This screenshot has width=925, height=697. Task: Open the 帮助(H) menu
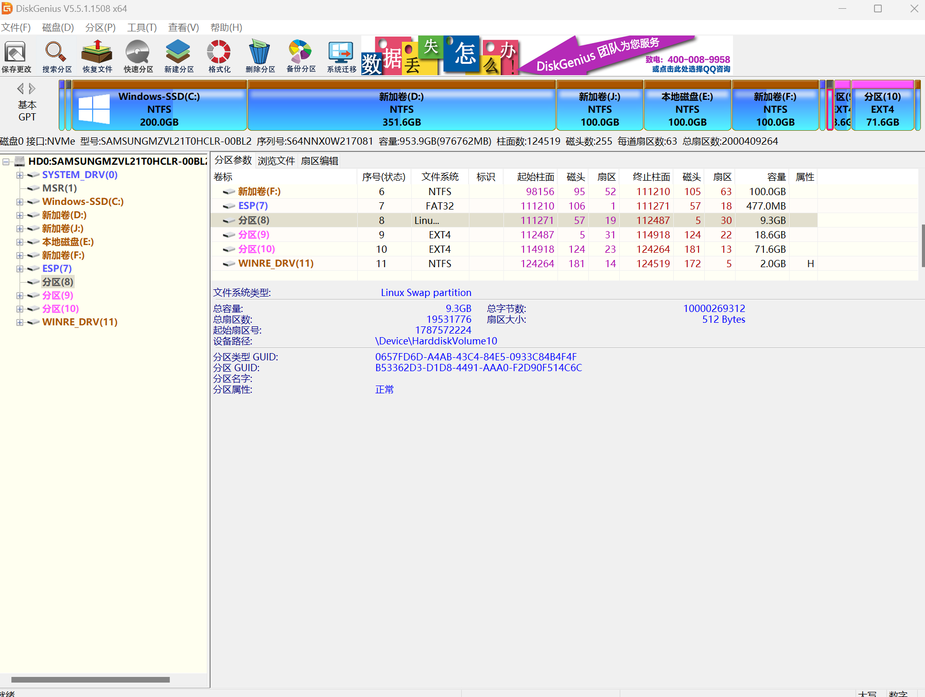coord(226,27)
